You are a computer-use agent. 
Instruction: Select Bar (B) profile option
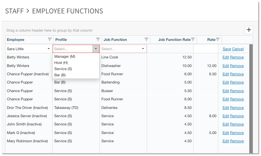(60, 75)
